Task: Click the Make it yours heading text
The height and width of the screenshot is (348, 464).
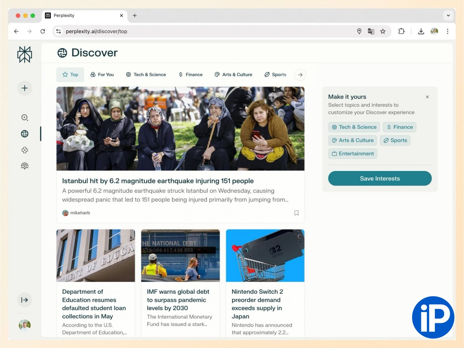Action: click(x=347, y=97)
